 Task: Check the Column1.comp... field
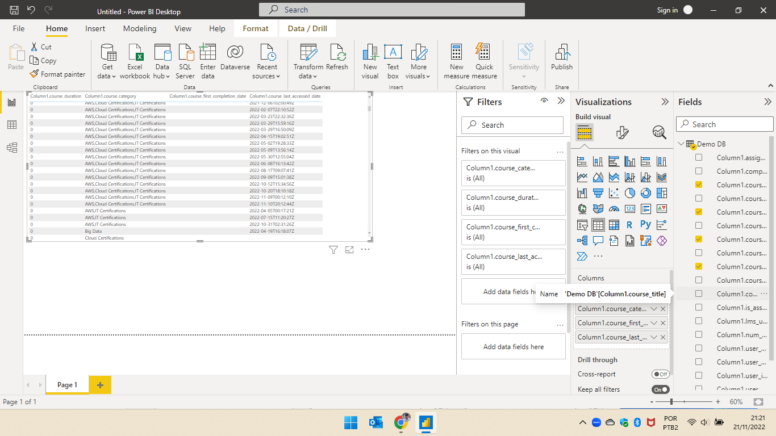(x=699, y=171)
